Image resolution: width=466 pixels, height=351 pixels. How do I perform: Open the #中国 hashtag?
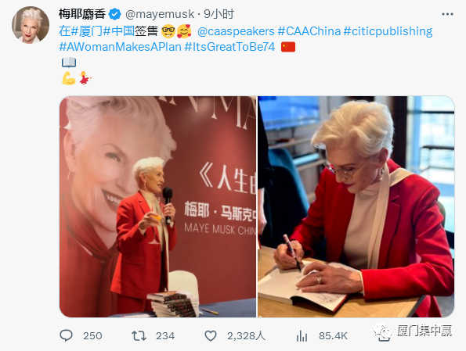(x=118, y=31)
